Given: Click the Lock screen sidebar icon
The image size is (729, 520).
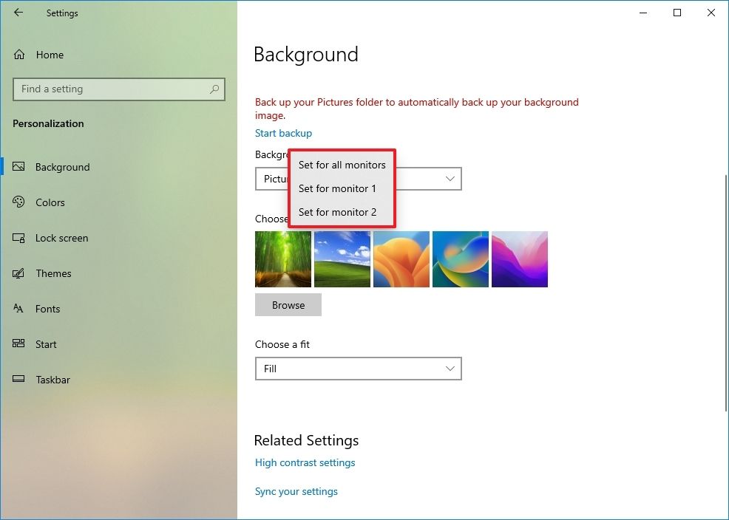Looking at the screenshot, I should pyautogui.click(x=18, y=238).
